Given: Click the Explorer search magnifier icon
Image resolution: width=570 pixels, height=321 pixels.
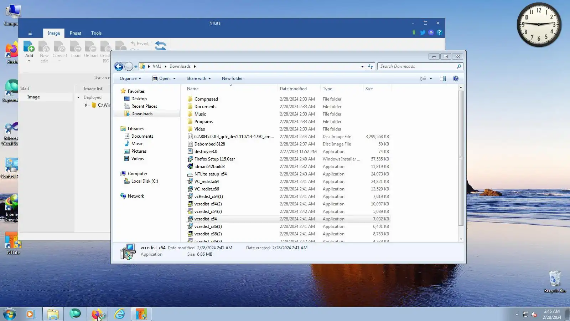Looking at the screenshot, I should pyautogui.click(x=459, y=66).
